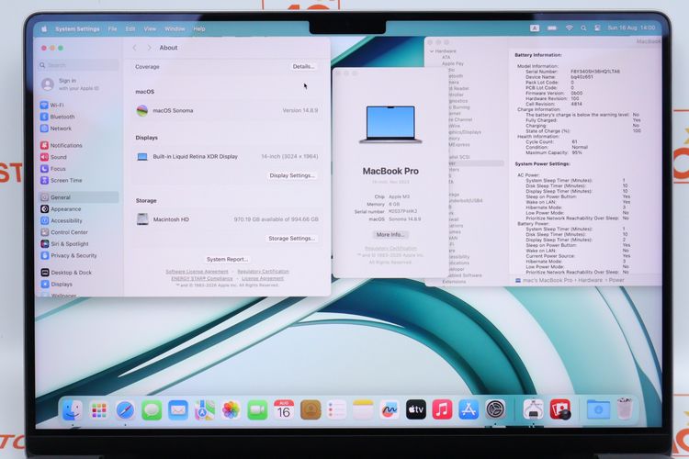Launch Safari from the Dock
This screenshot has width=689, height=459.
125,410
